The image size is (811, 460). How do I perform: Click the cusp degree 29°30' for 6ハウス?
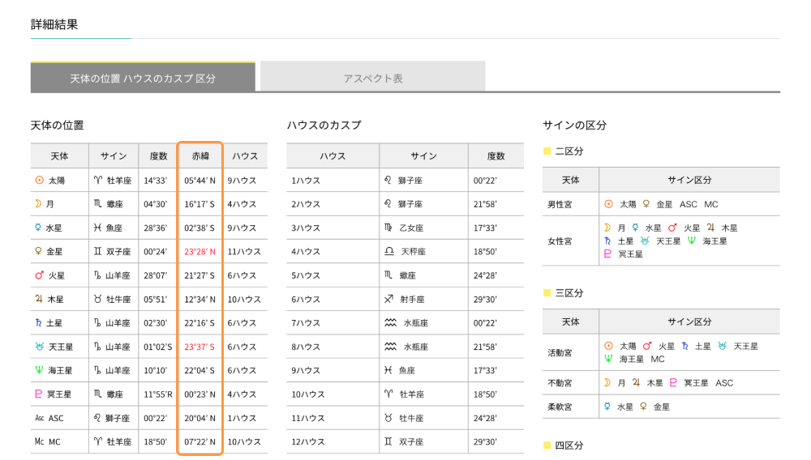[x=485, y=299]
